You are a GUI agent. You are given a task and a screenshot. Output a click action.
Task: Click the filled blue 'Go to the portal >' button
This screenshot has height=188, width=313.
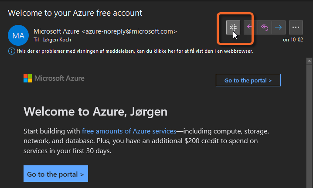pos(56,174)
